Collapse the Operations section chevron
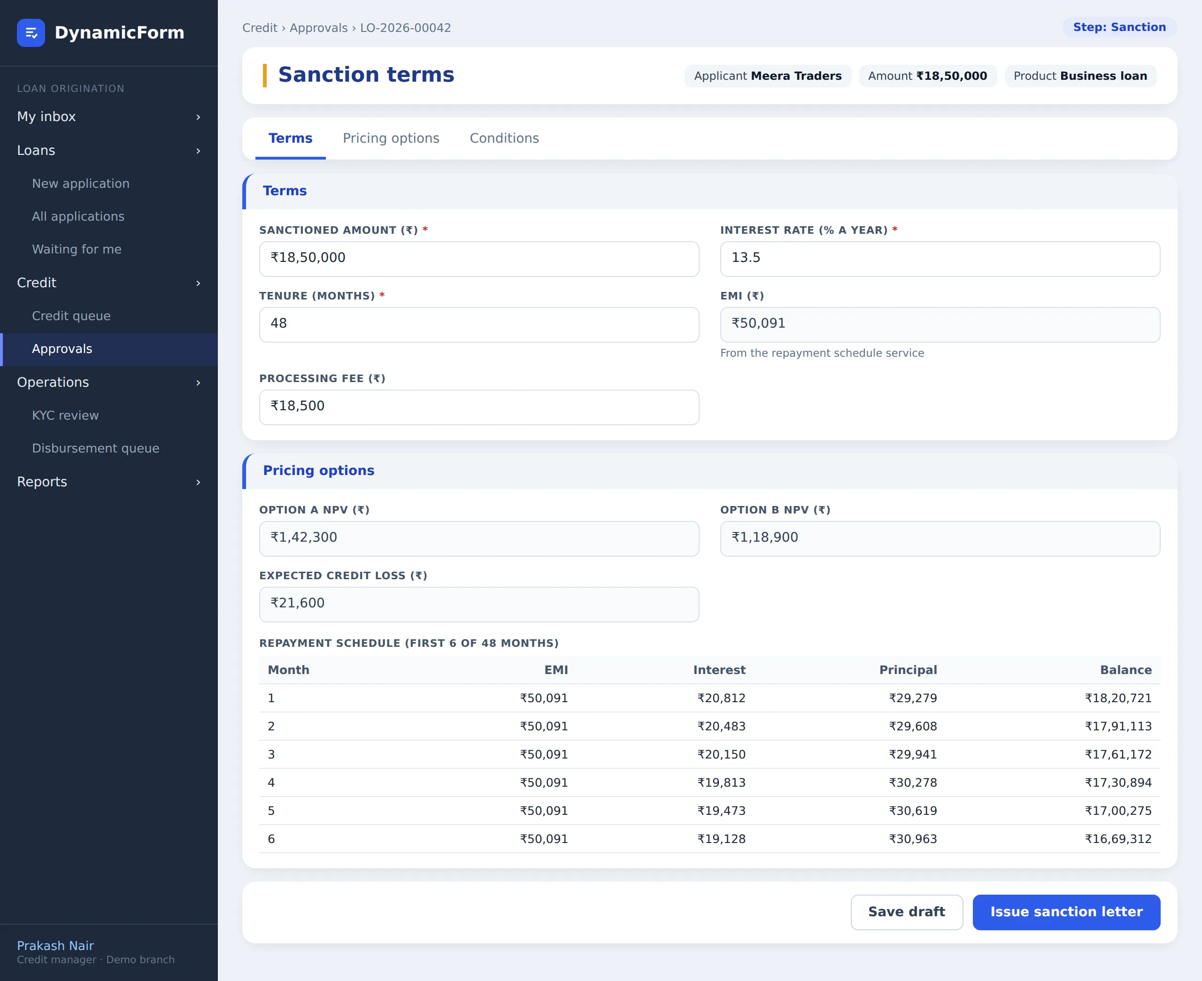 pyautogui.click(x=198, y=383)
